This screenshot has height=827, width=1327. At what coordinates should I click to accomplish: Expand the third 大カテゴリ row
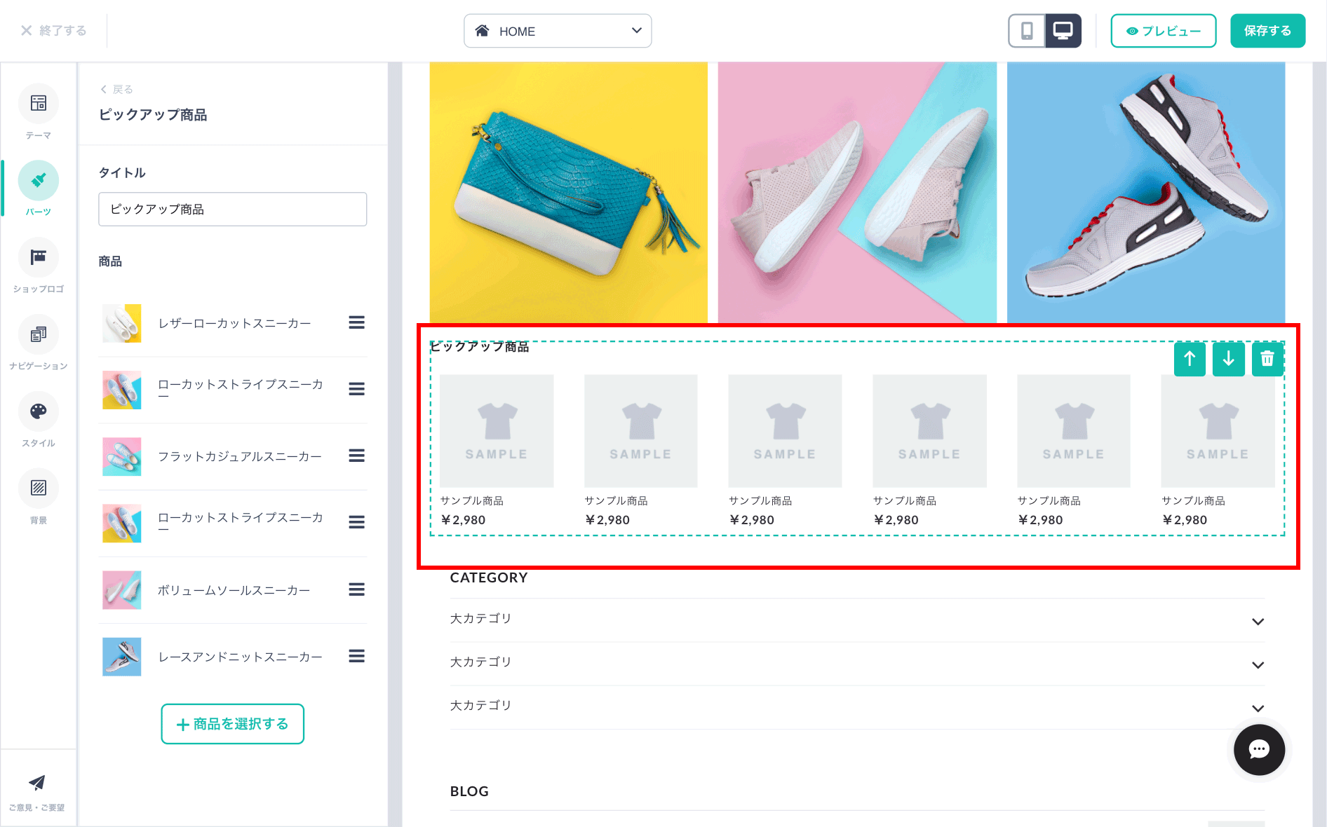pyautogui.click(x=858, y=707)
